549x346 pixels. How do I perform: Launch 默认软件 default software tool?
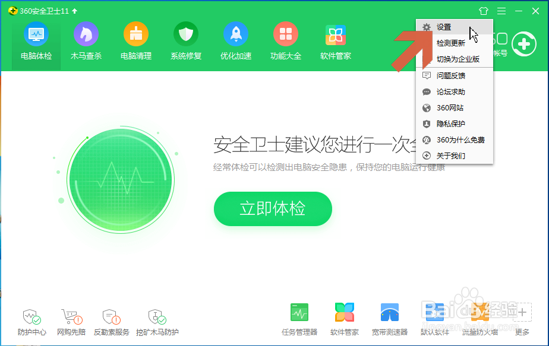(435, 320)
